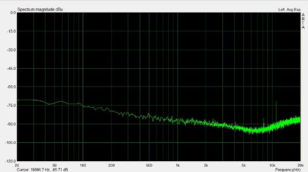Click the 200 frequency axis label
308x172 pixels.
point(112,165)
